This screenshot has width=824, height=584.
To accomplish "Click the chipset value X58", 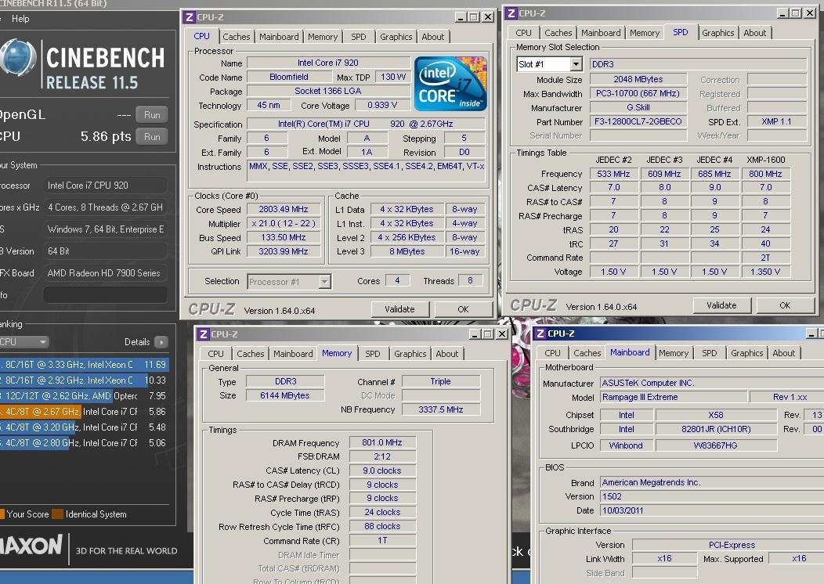I will [x=716, y=415].
